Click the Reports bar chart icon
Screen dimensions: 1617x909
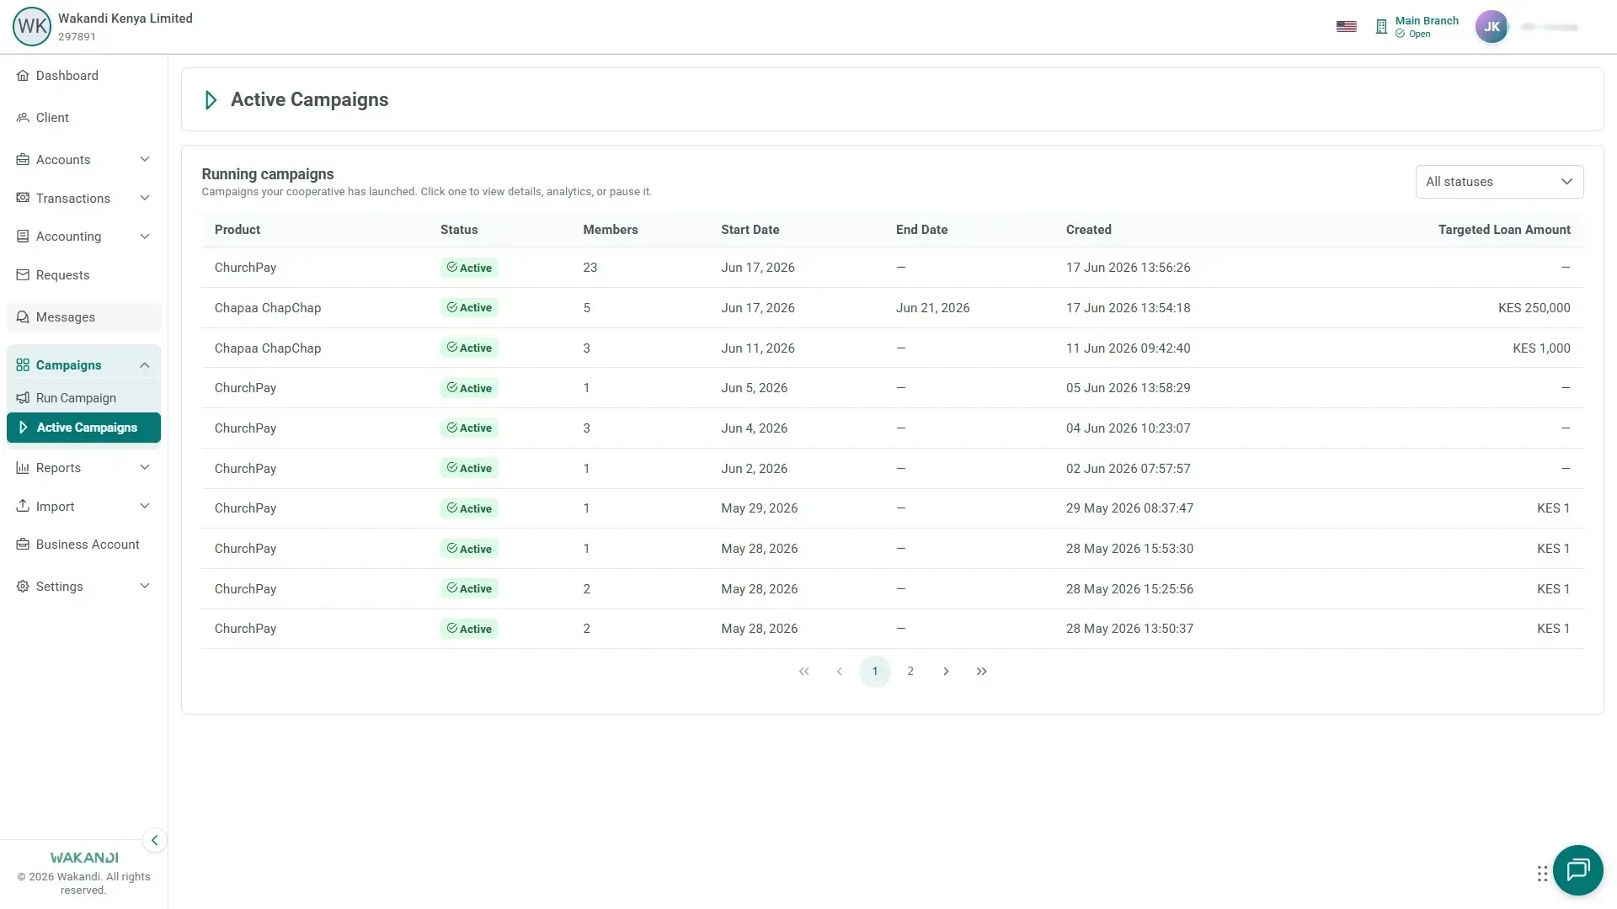pyautogui.click(x=23, y=468)
